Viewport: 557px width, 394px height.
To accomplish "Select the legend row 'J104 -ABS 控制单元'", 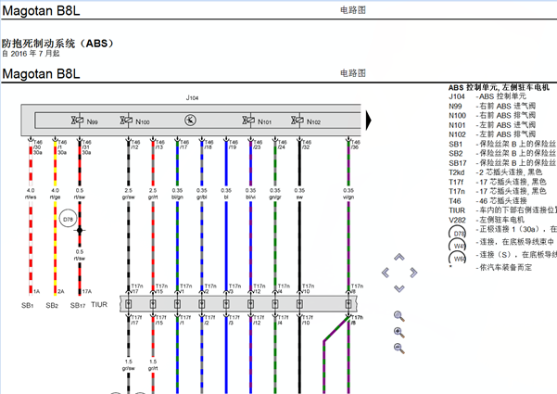I will [487, 96].
